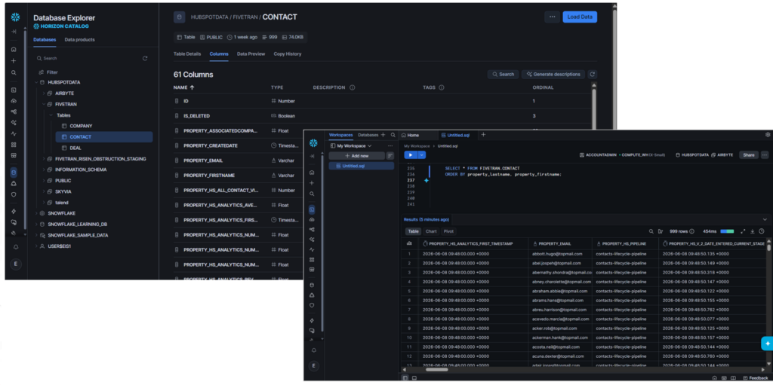Image resolution: width=773 pixels, height=385 pixels.
Task: Click the Share button
Action: pos(748,154)
